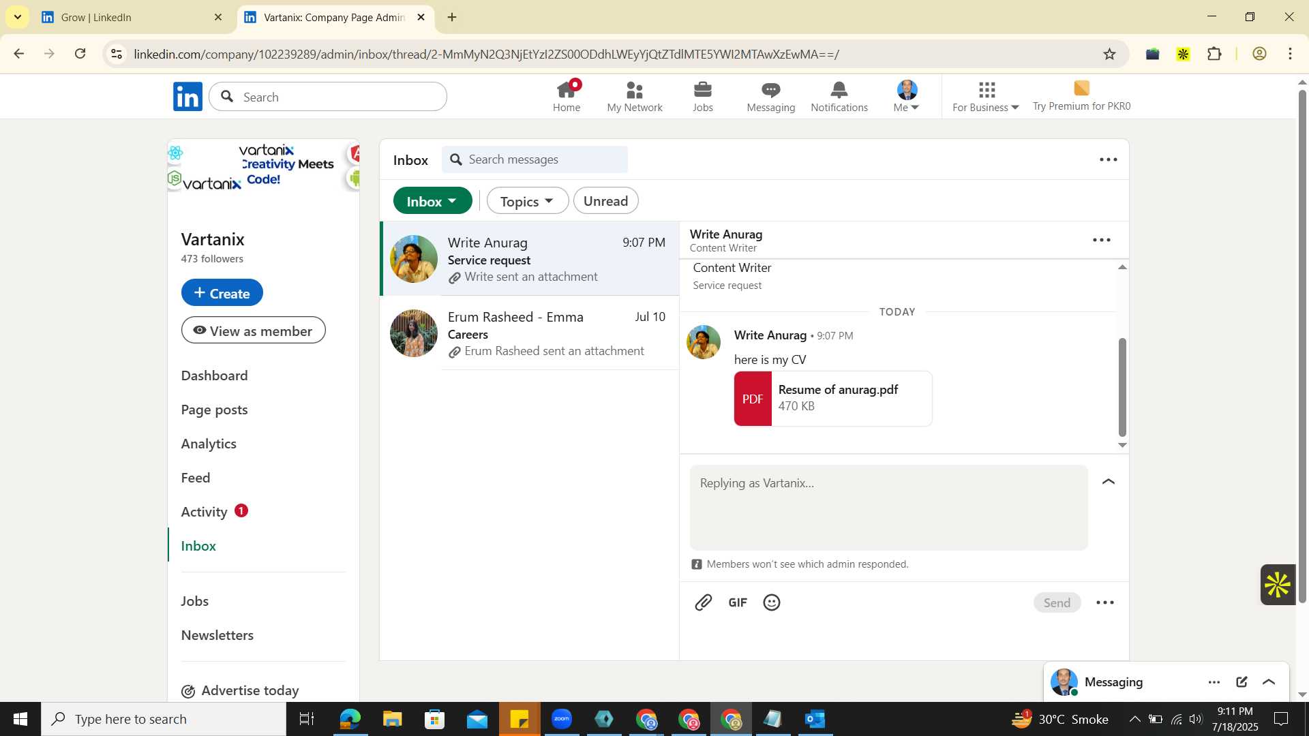Click Advertise today link
The width and height of the screenshot is (1309, 736).
point(241,690)
